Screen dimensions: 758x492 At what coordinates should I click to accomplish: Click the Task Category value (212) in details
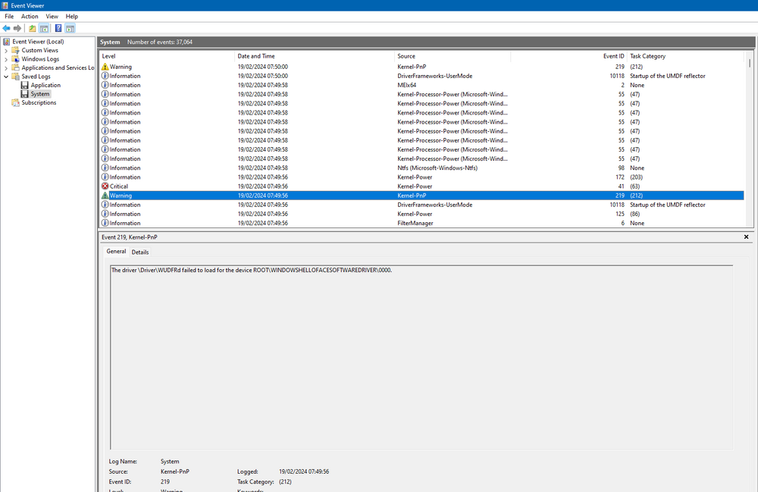click(x=285, y=482)
